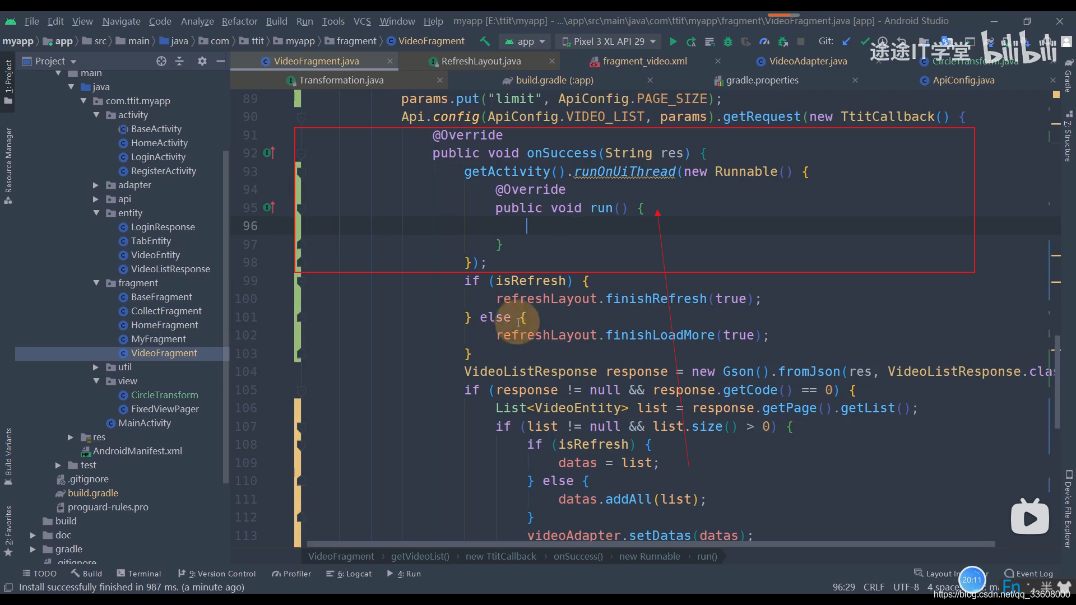Close the VideoFragment.java tab
1076x605 pixels.
click(x=390, y=61)
